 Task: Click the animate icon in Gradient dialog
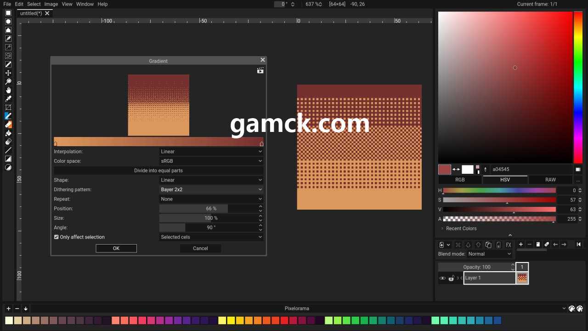click(260, 70)
